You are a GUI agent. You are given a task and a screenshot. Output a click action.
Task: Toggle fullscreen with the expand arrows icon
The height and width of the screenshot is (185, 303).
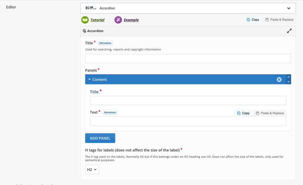point(289,31)
